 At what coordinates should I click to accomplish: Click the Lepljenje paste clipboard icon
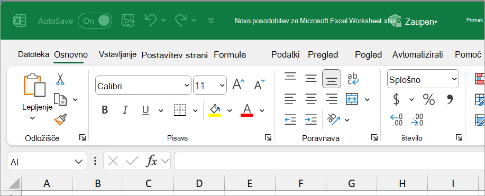[34, 85]
